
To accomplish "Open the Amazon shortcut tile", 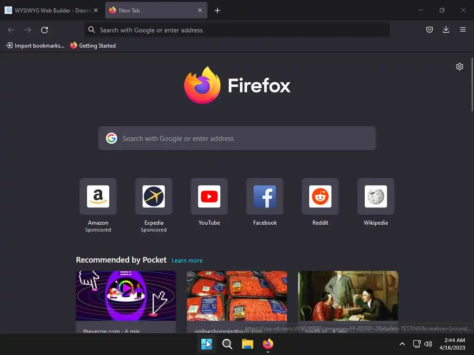I will [98, 196].
